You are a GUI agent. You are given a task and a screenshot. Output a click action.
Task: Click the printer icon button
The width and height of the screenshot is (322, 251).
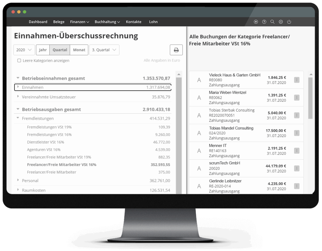[x=176, y=50]
